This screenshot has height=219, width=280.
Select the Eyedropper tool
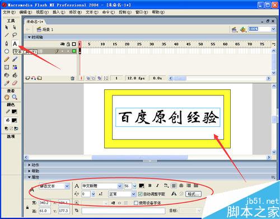point(7,83)
